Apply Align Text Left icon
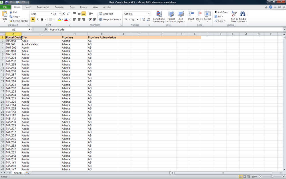This screenshot has height=179, width=286. [74, 19]
